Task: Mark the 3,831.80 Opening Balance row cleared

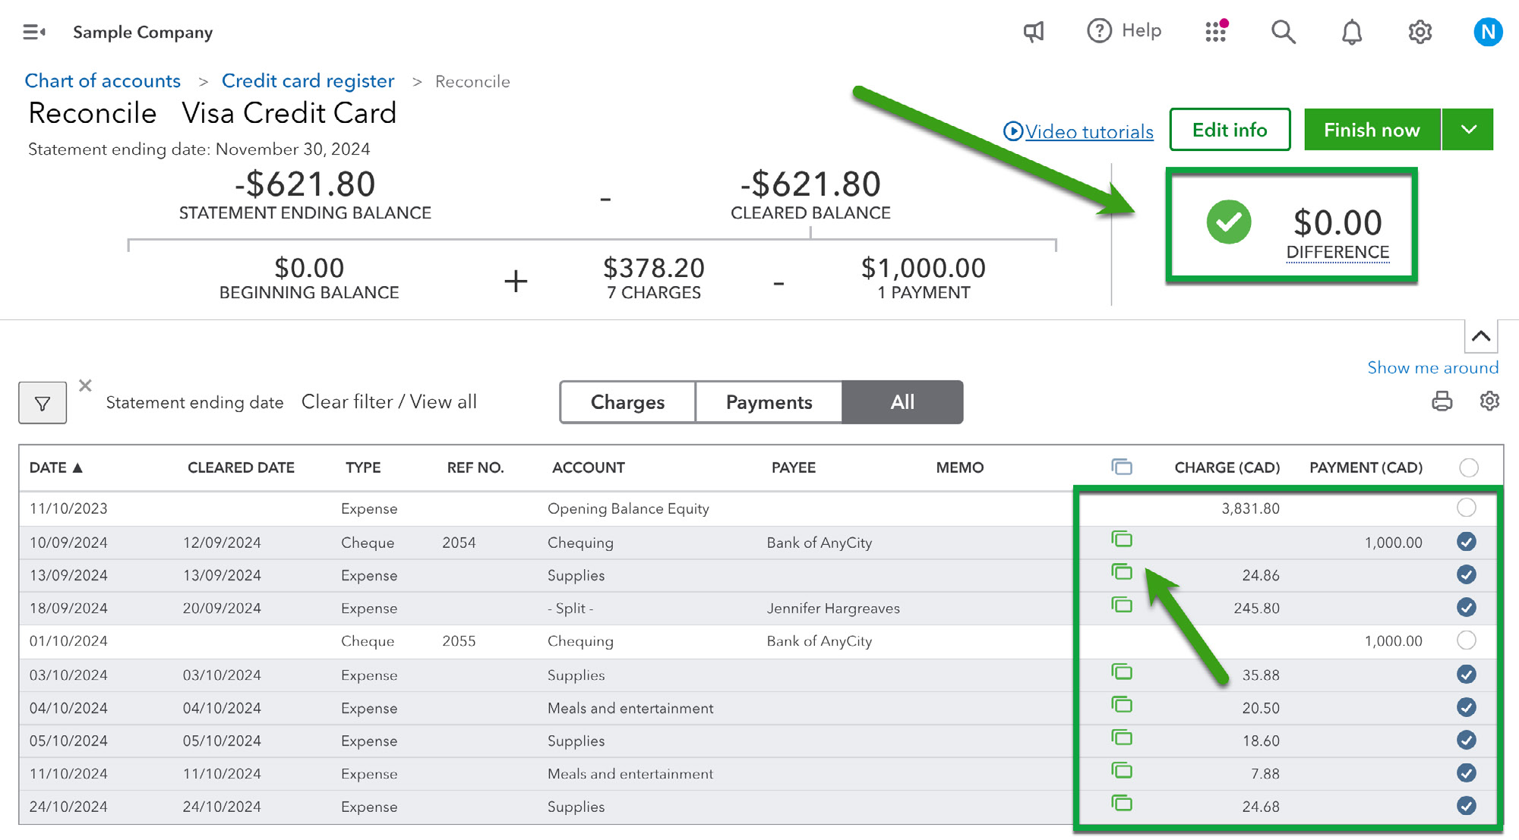Action: point(1467,508)
